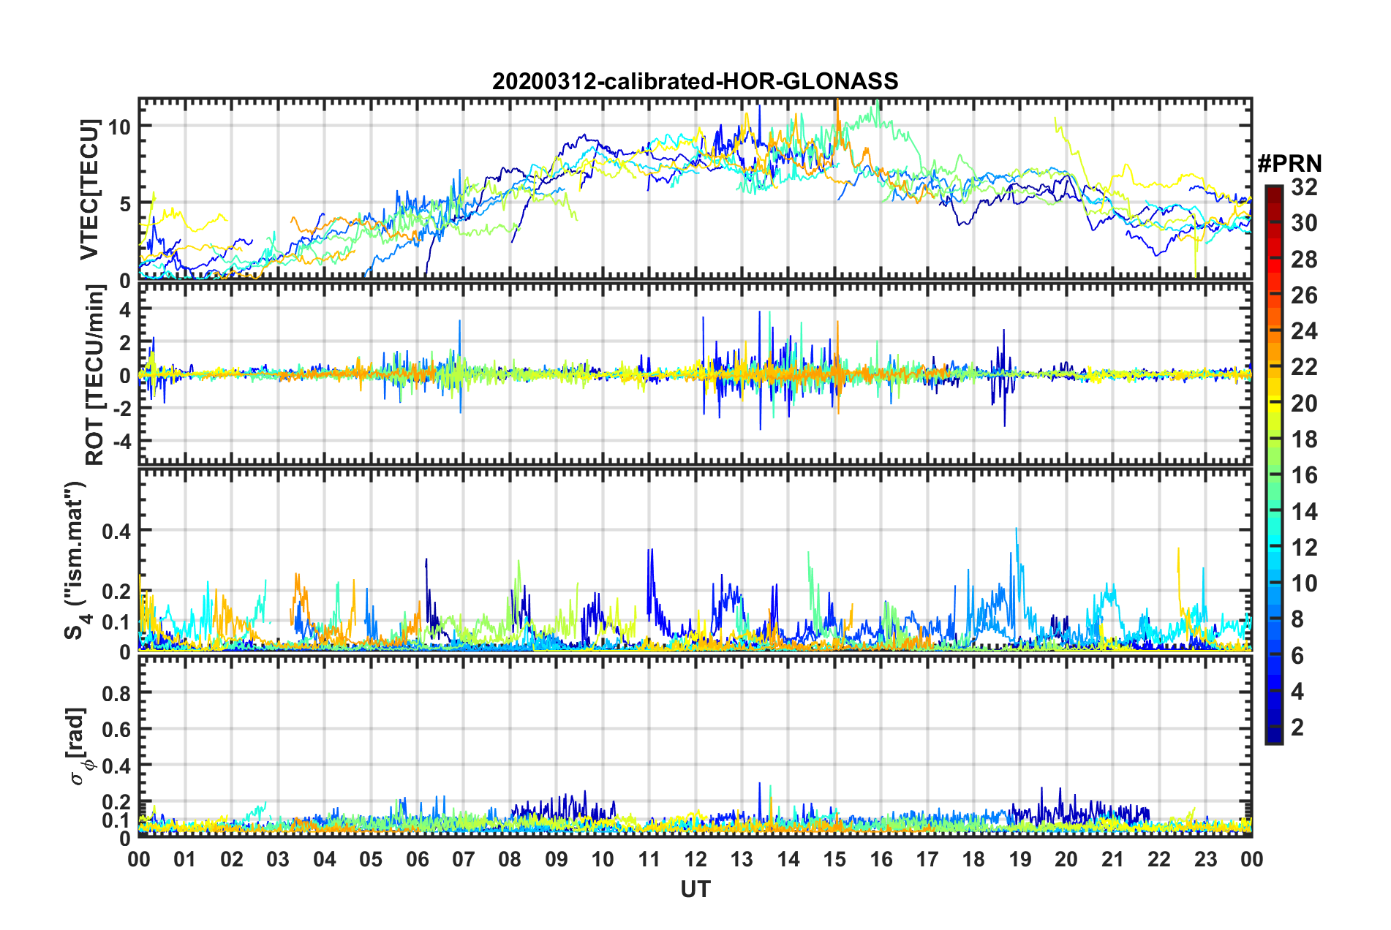Viewport: 1391px width, 930px height.
Task: Select colorbar tick label 30
Action: 1304,223
